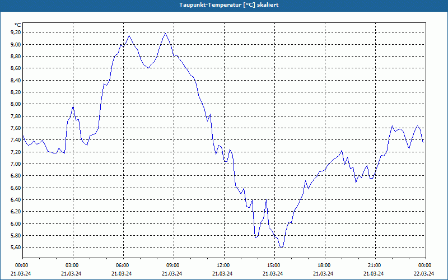Click the 9,00 y-axis label
This screenshot has width=448, height=280.
coord(16,45)
